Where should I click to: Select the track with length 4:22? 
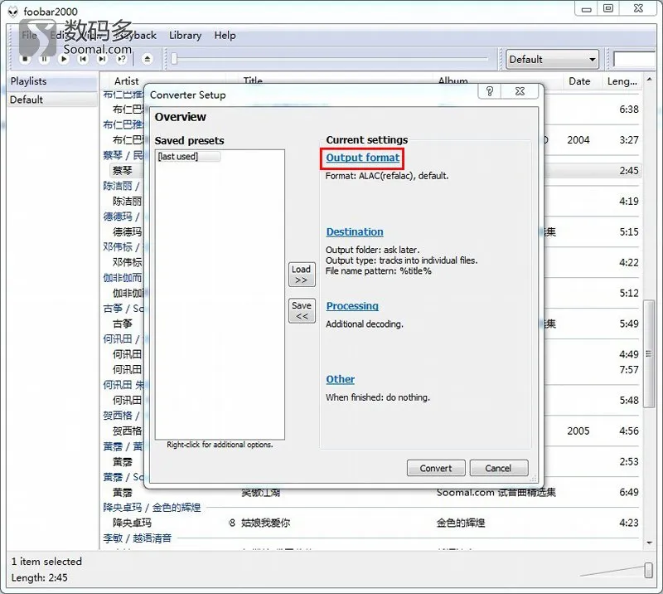[x=629, y=262]
